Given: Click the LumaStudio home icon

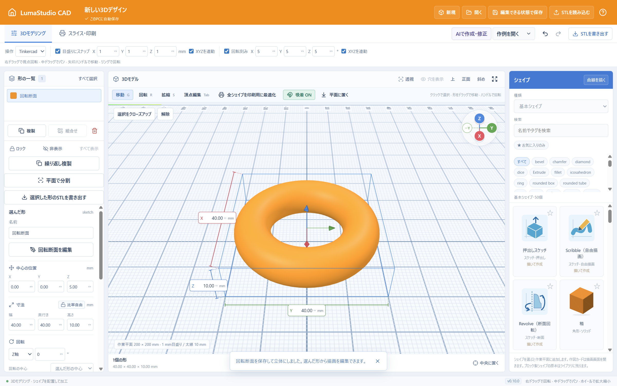Looking at the screenshot, I should pyautogui.click(x=12, y=12).
